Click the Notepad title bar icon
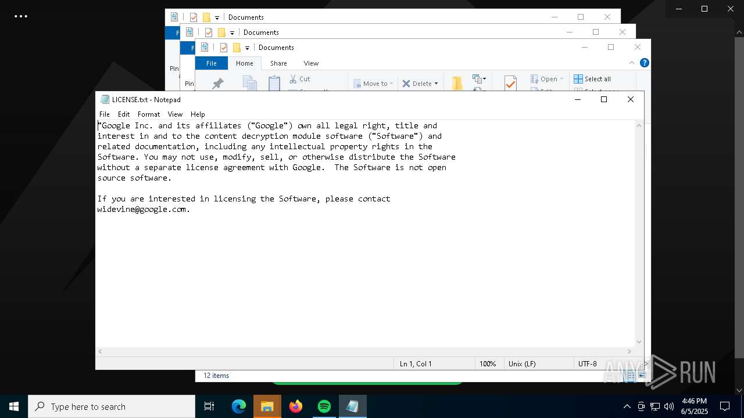744x418 pixels. [105, 99]
